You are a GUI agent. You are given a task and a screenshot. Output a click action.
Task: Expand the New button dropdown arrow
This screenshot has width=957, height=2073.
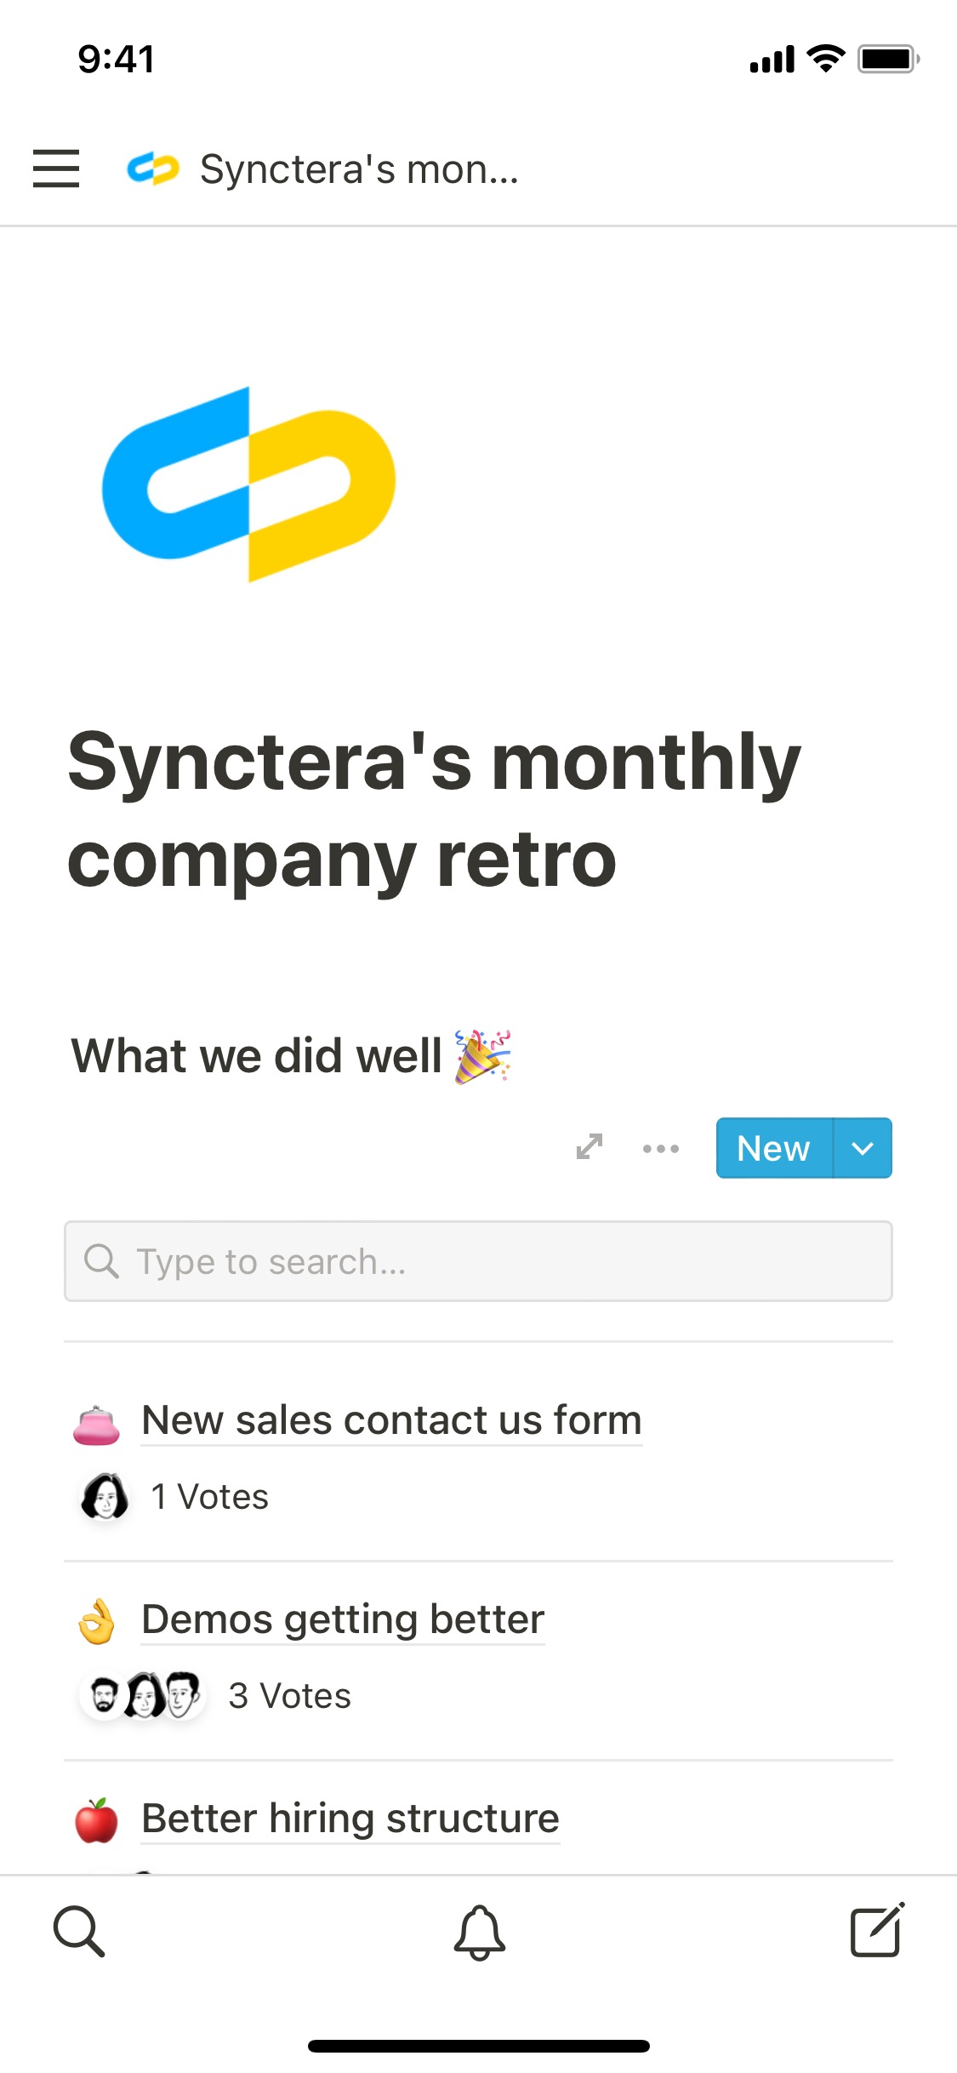(863, 1148)
